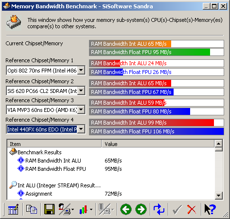Click the bar chart icon in the toolbar
The width and height of the screenshot is (230, 219).
tap(86, 209)
